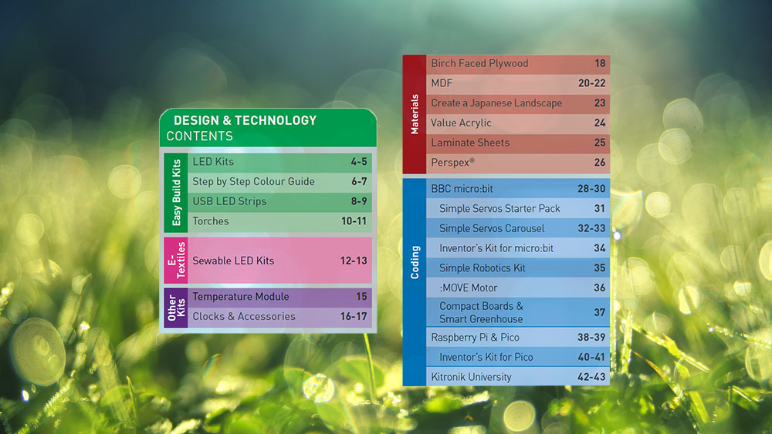Select the green Easy Build Kits label

coord(176,192)
